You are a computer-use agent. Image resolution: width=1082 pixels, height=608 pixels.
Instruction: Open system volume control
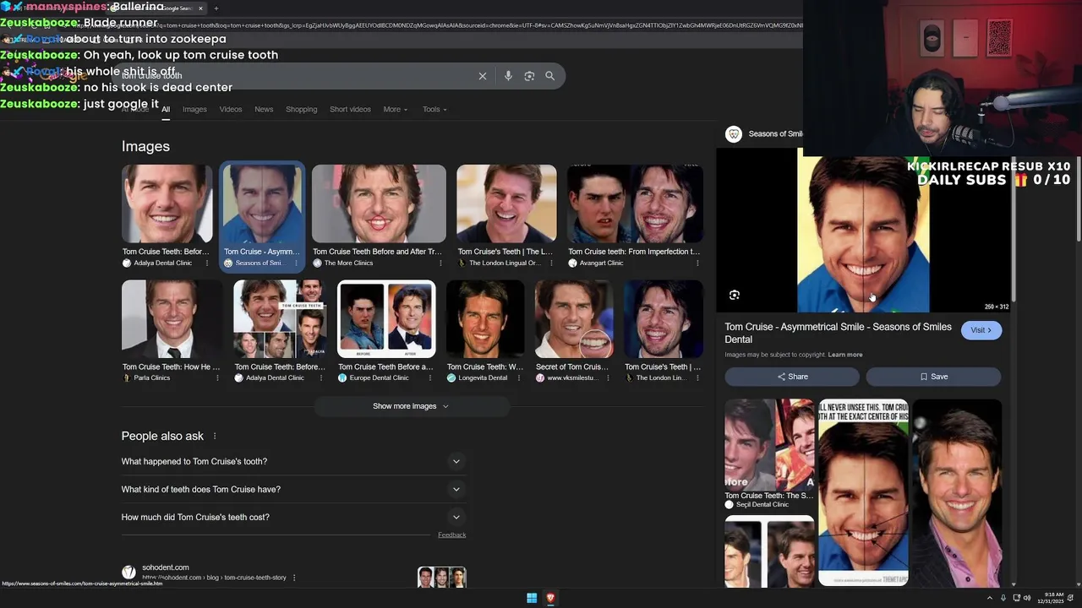1027,598
